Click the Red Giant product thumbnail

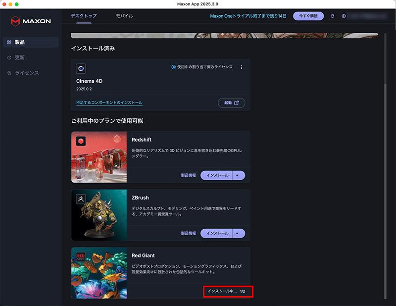pyautogui.click(x=99, y=273)
